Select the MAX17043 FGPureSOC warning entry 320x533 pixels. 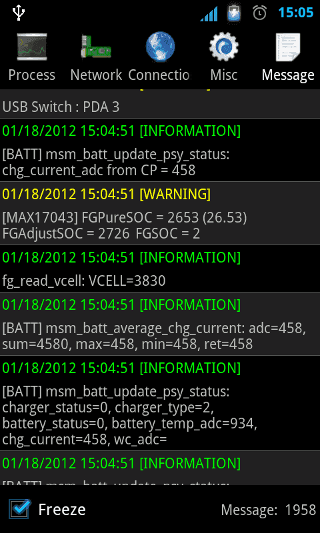160,213
